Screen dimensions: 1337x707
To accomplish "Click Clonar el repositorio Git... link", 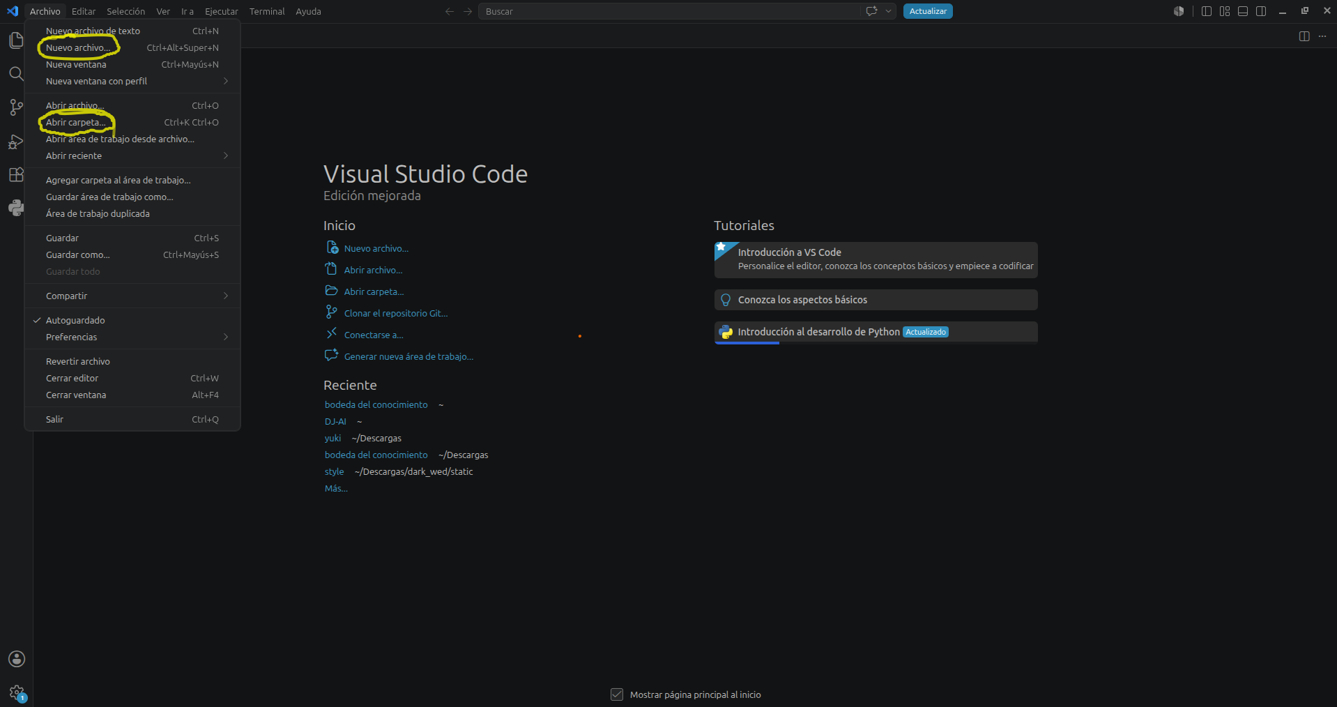I will (x=396, y=314).
